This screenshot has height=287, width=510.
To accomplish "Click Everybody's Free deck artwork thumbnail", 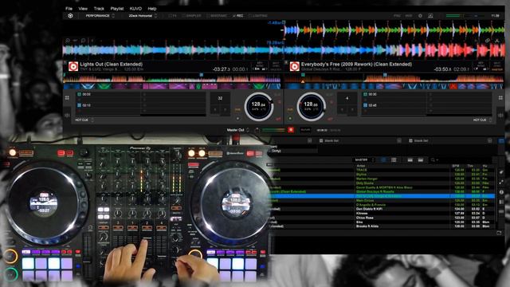I will click(x=294, y=66).
